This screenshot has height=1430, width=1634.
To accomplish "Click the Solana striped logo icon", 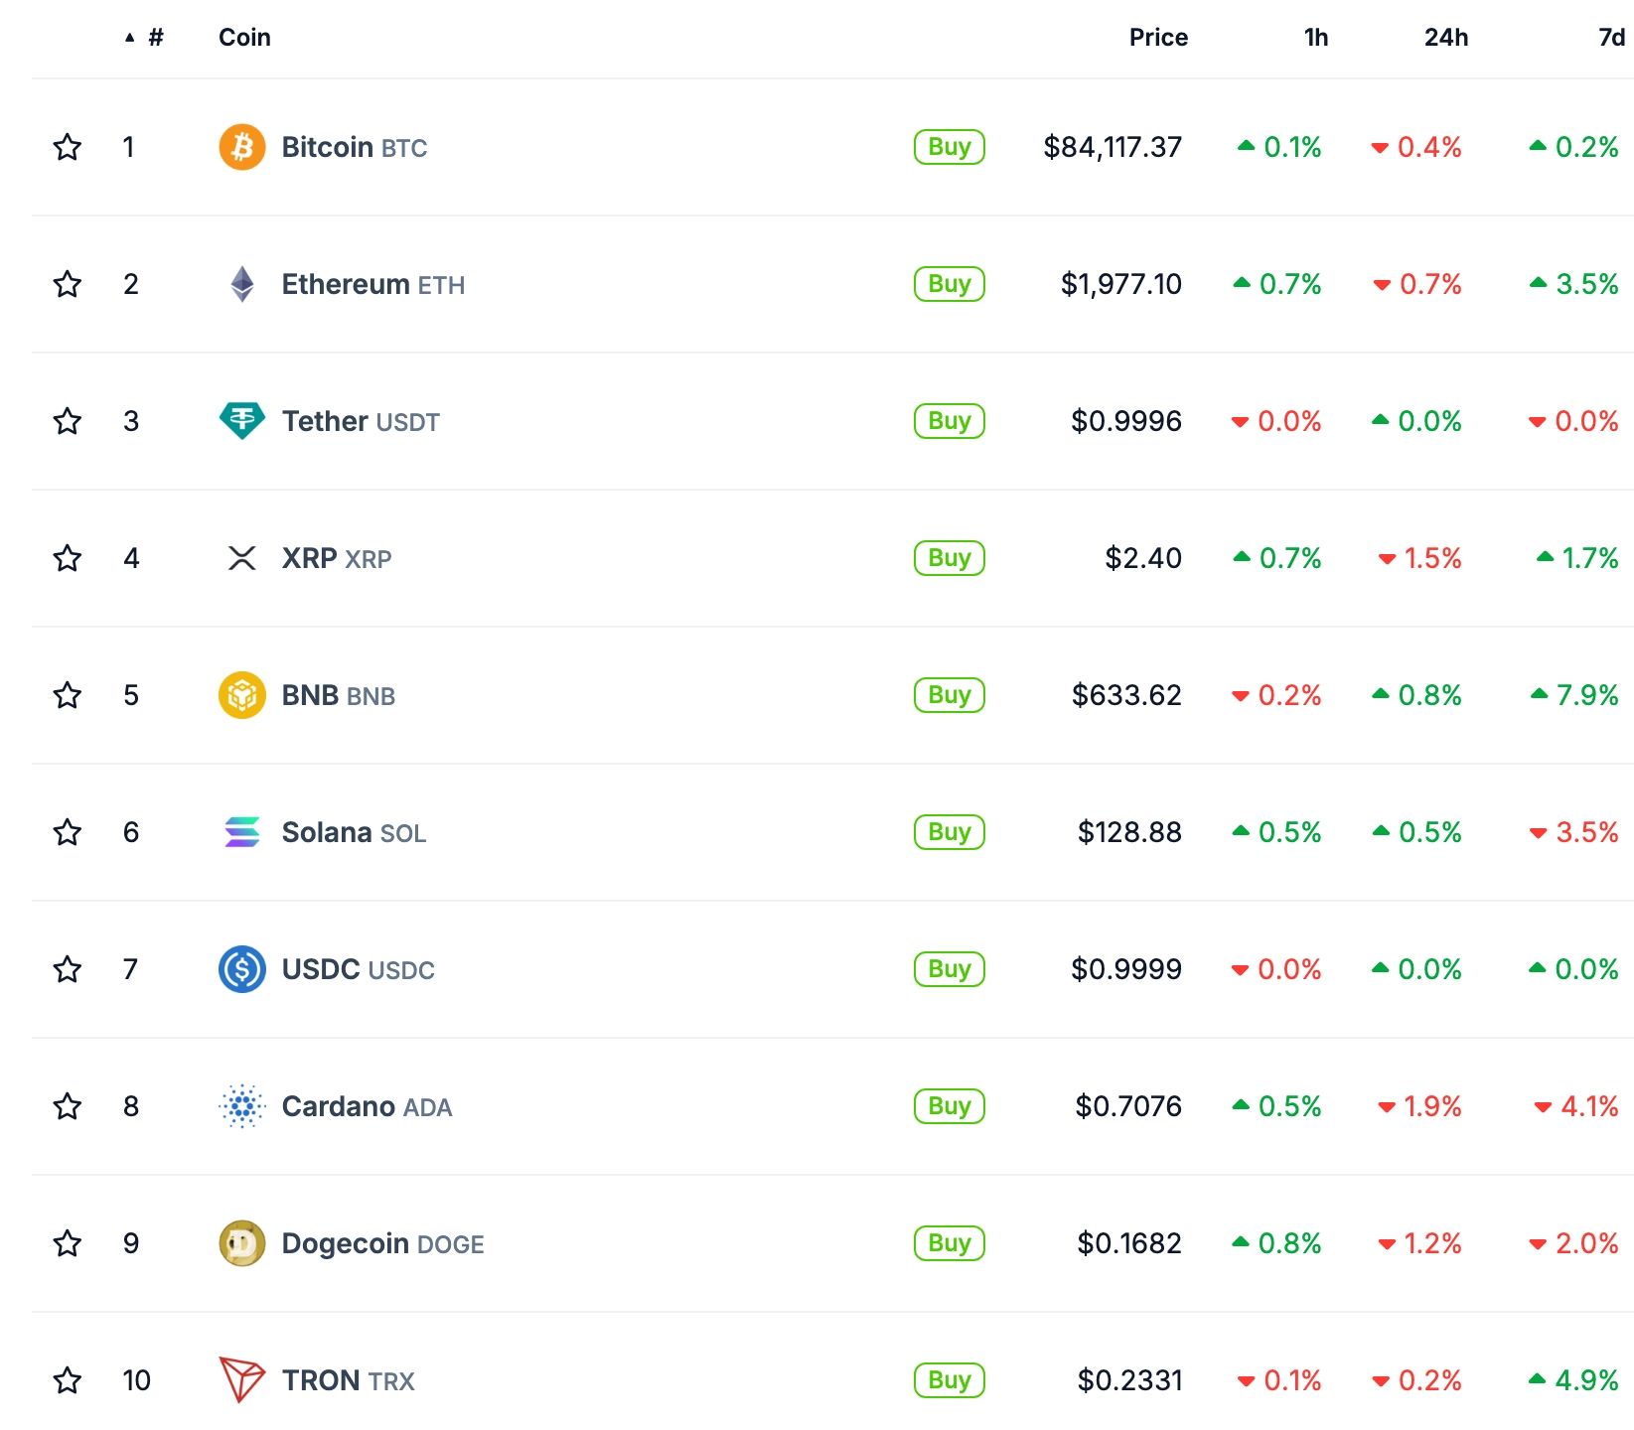I will coord(241,832).
